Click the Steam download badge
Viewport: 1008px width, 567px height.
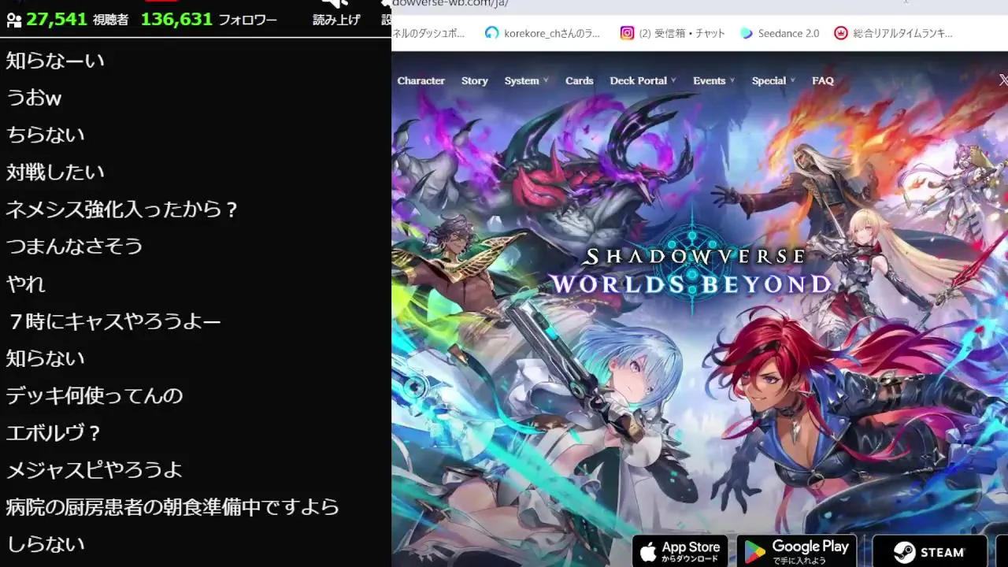[929, 551]
